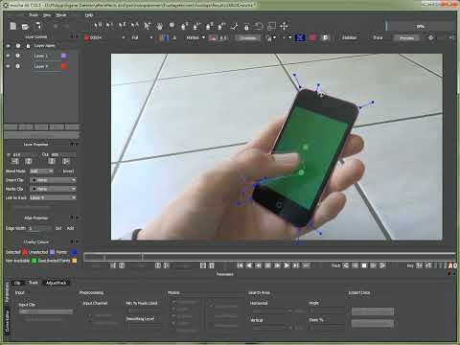Open the Input Clip dropdown
The width and height of the screenshot is (460, 345).
46,311
